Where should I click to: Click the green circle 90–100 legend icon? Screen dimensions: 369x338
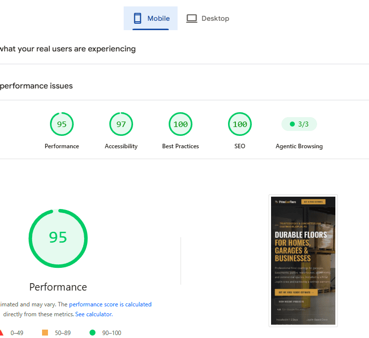point(92,333)
